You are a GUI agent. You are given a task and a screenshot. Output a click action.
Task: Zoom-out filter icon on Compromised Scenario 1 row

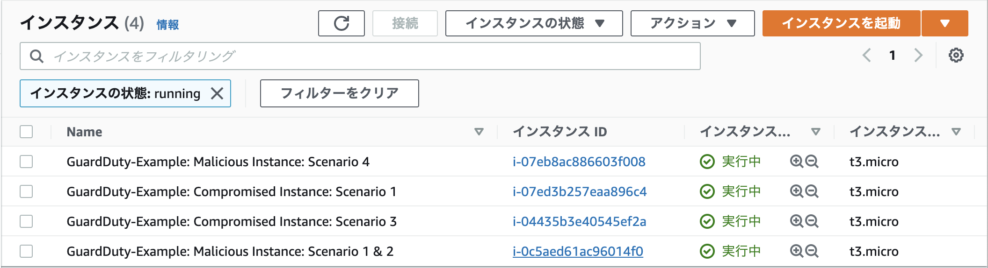(812, 191)
